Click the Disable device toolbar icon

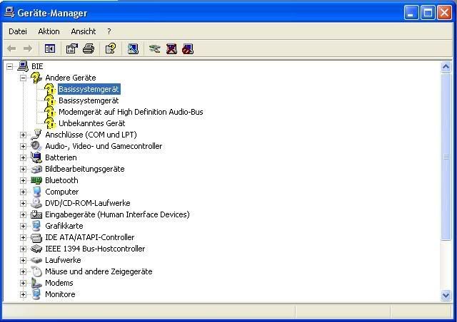(188, 48)
